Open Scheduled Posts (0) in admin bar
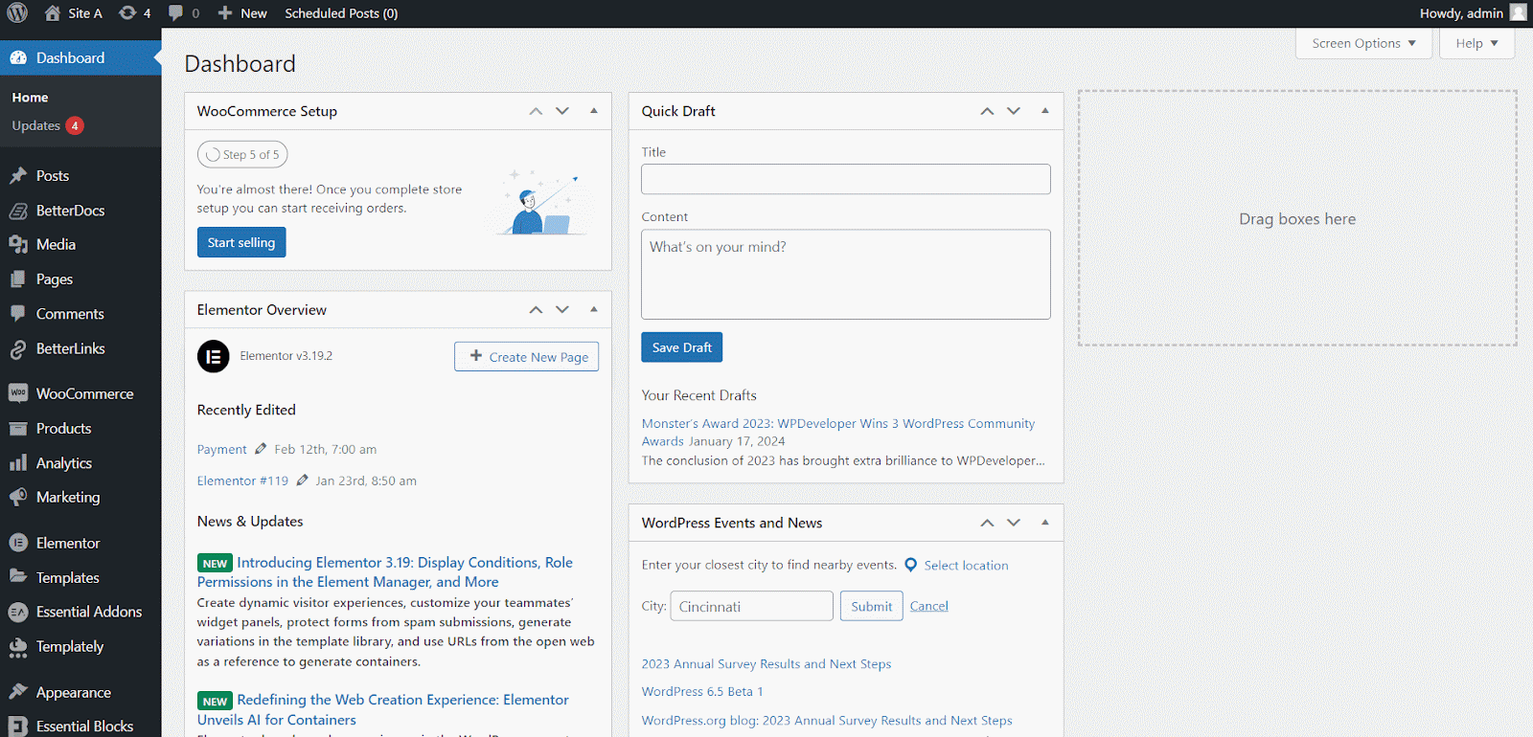The width and height of the screenshot is (1533, 737). [x=341, y=13]
